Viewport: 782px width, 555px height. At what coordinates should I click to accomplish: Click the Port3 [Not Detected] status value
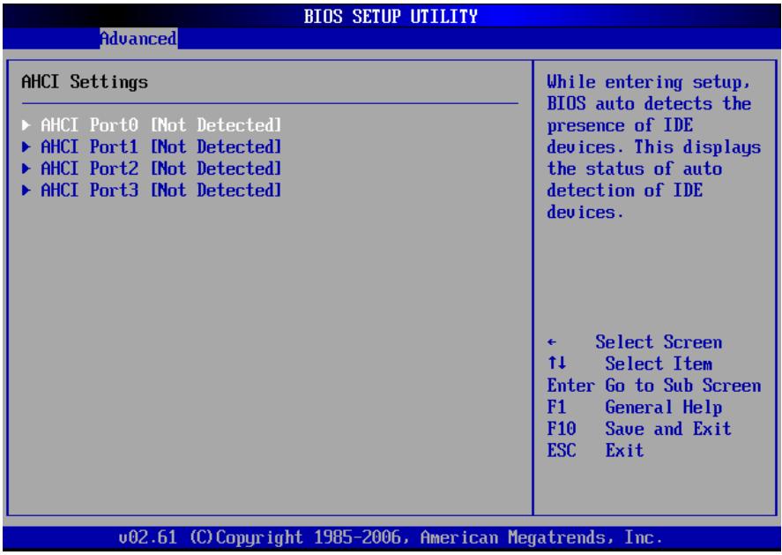tap(216, 191)
